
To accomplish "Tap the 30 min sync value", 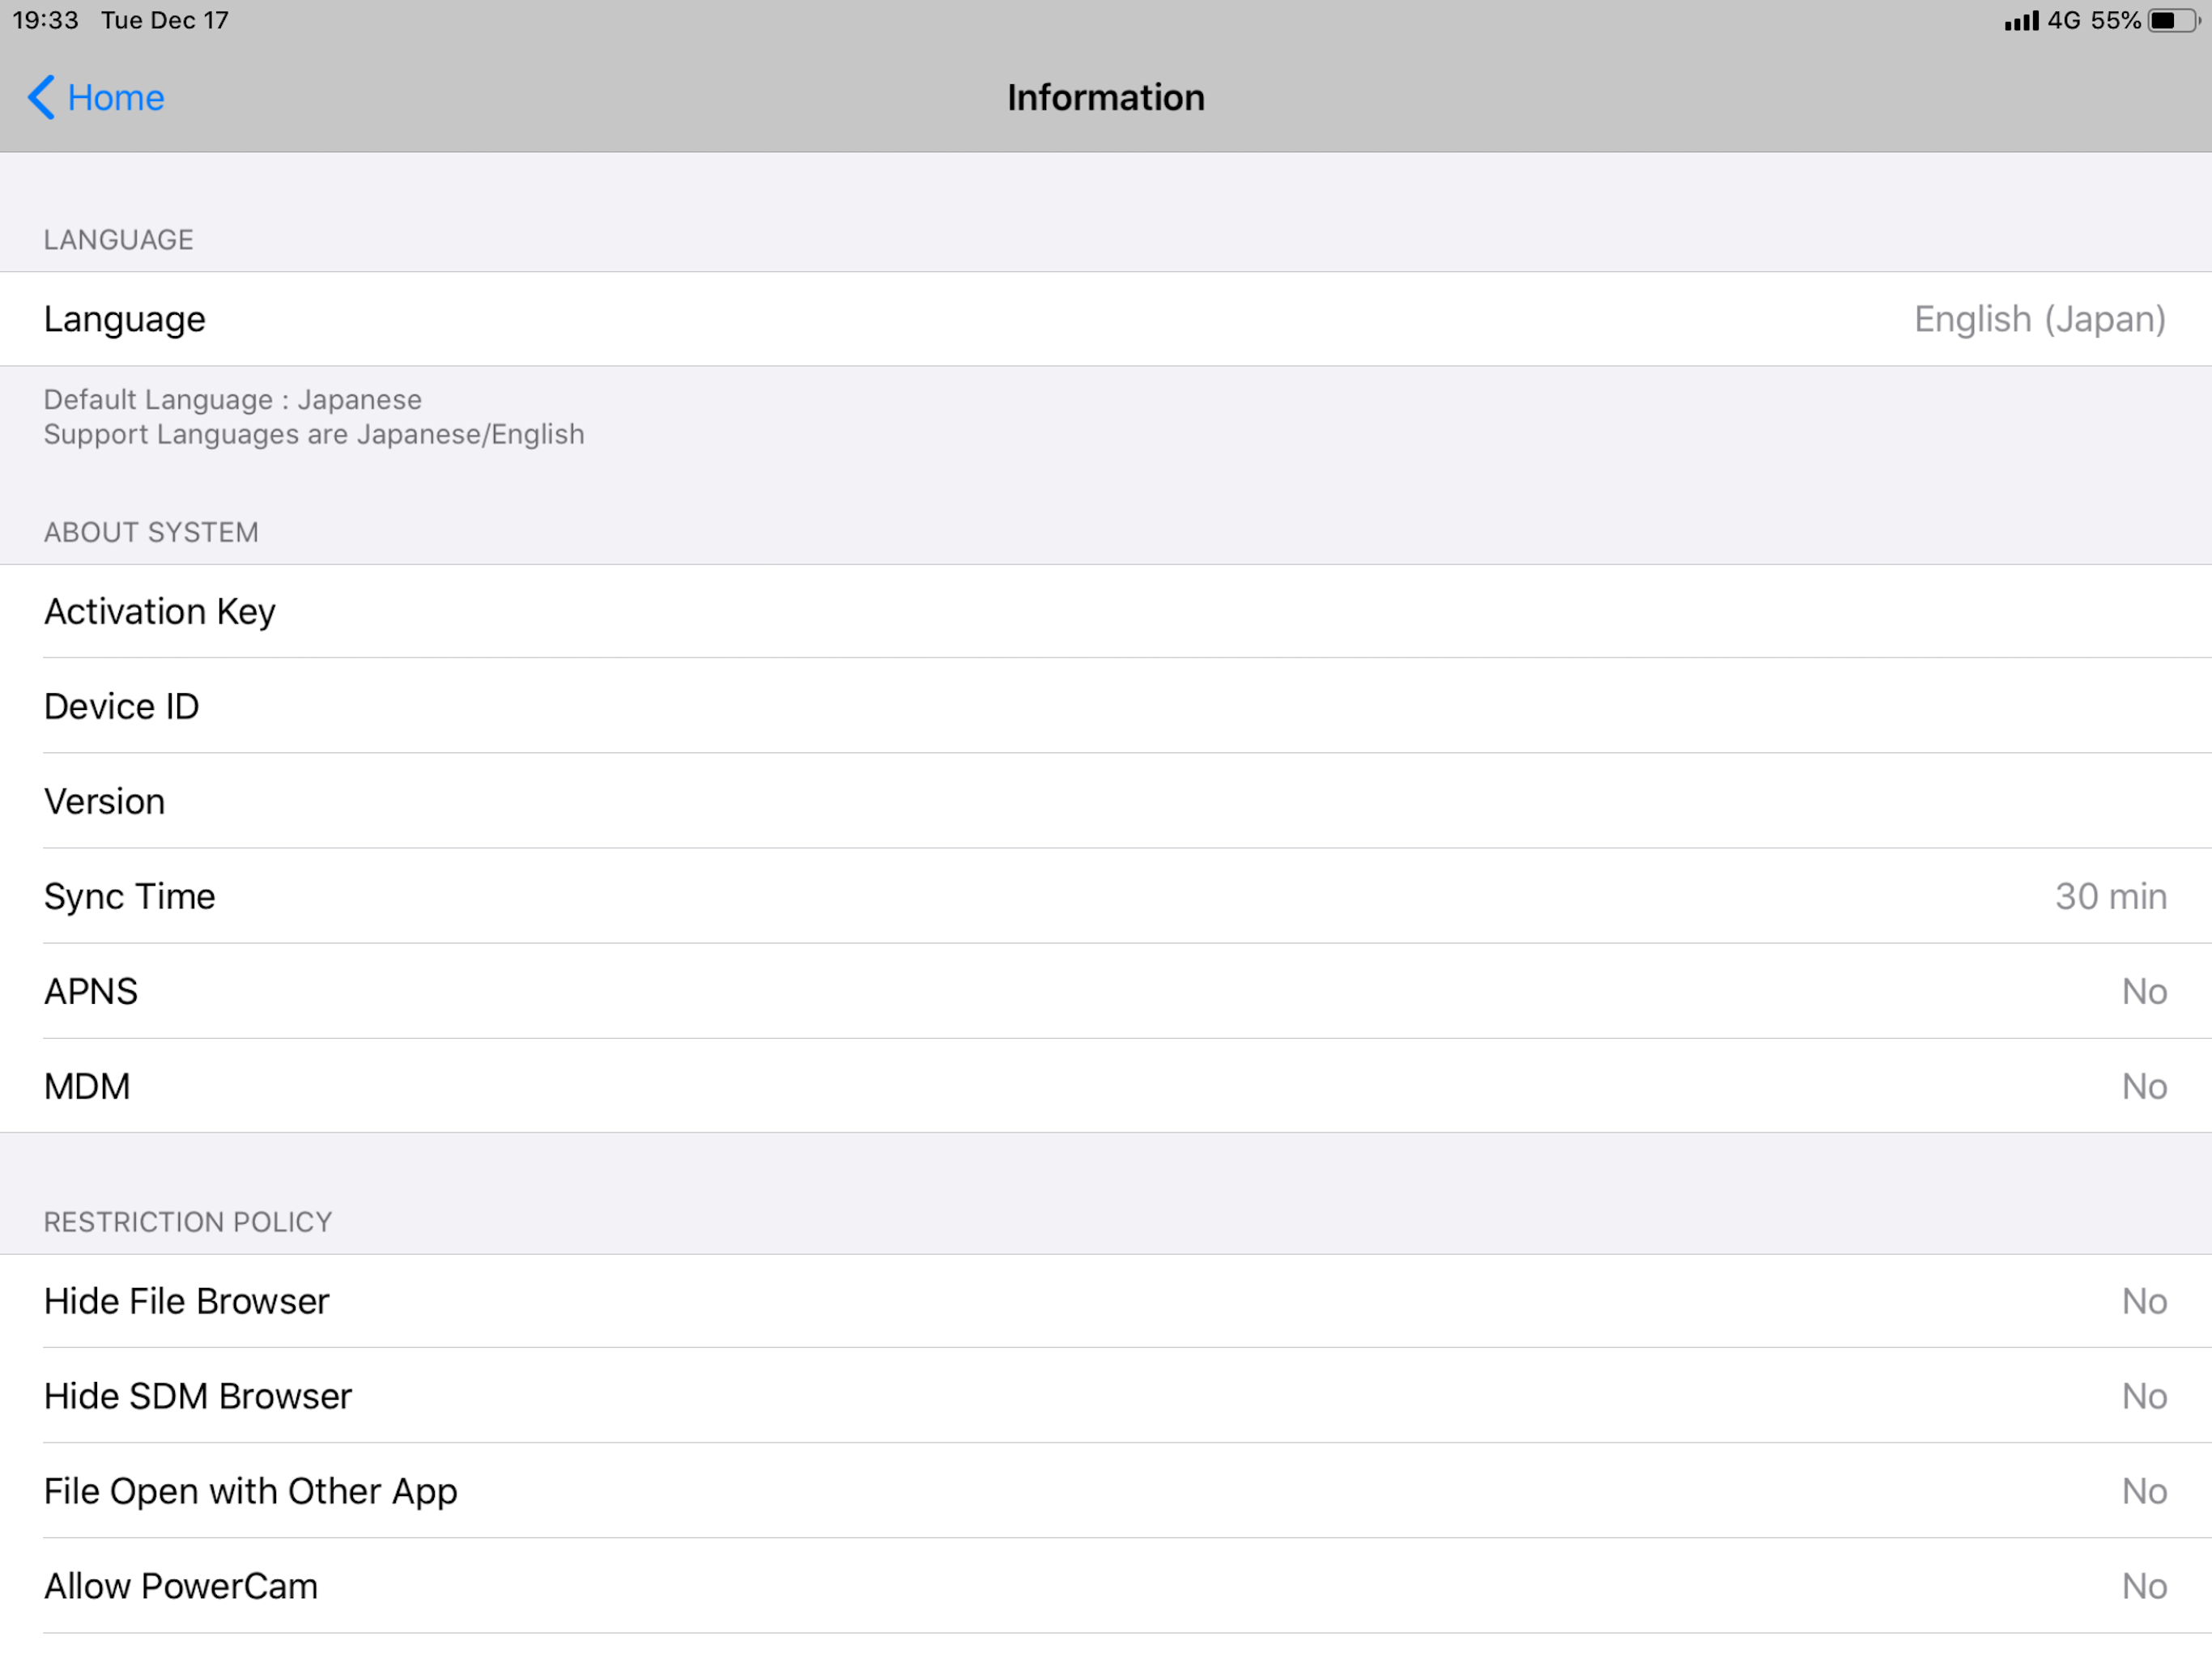I will (x=2111, y=896).
